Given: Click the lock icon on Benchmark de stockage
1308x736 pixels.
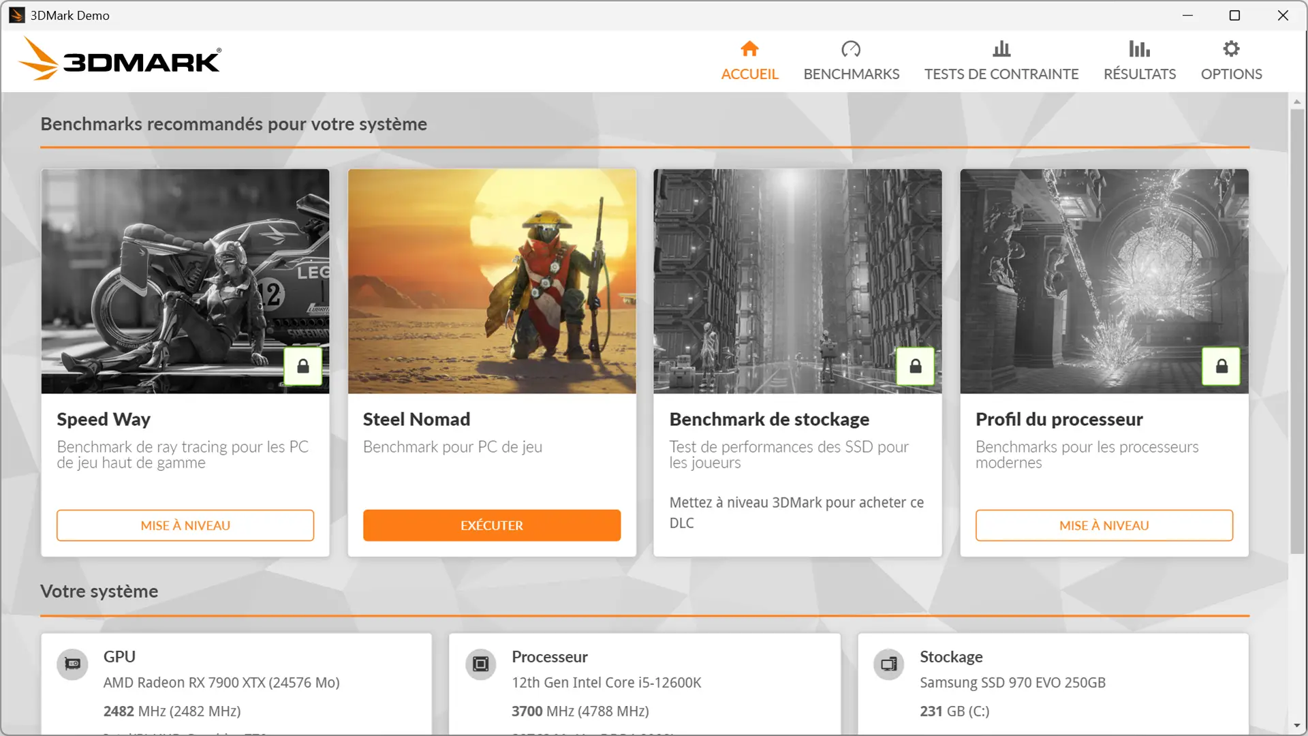Looking at the screenshot, I should (916, 367).
